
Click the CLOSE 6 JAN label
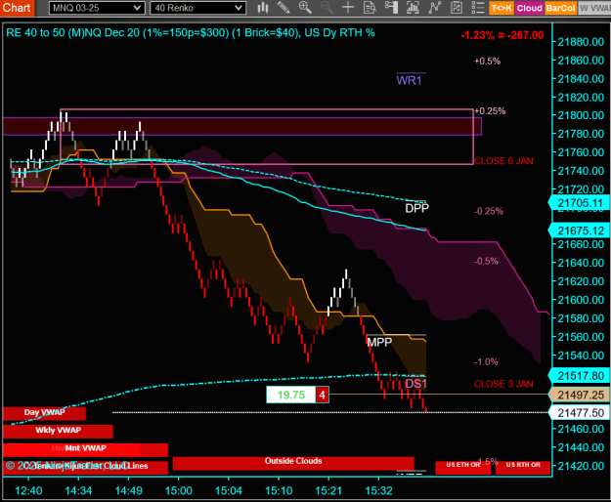click(503, 161)
